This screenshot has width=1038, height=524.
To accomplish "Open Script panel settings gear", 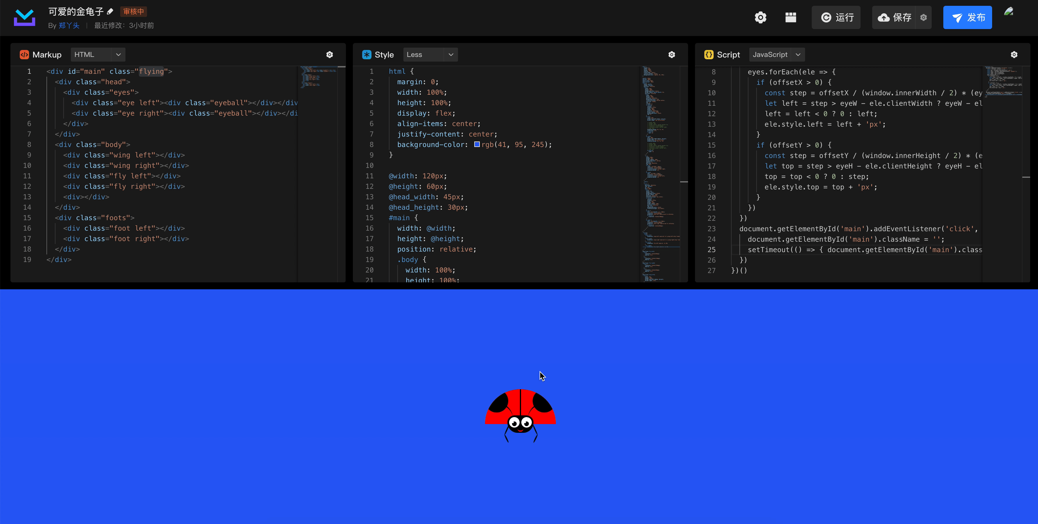I will click(1014, 55).
